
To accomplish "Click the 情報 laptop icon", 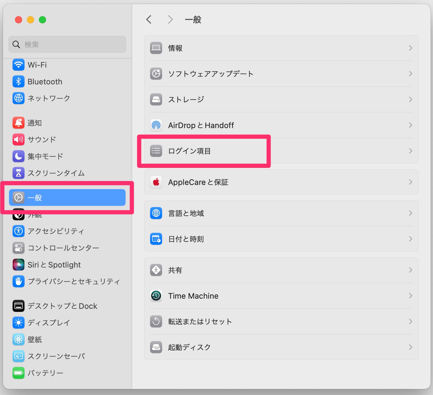I will tap(156, 48).
